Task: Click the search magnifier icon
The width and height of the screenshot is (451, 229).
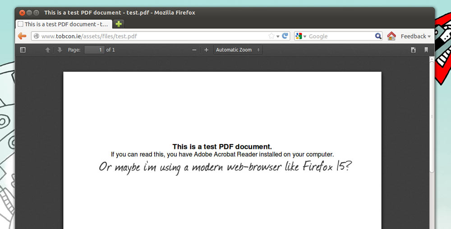Action: pos(378,36)
